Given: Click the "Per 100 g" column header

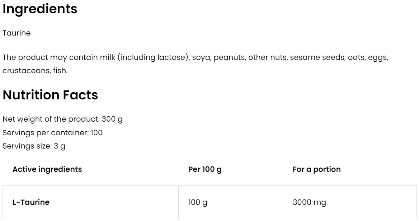Looking at the screenshot, I should [205, 169].
